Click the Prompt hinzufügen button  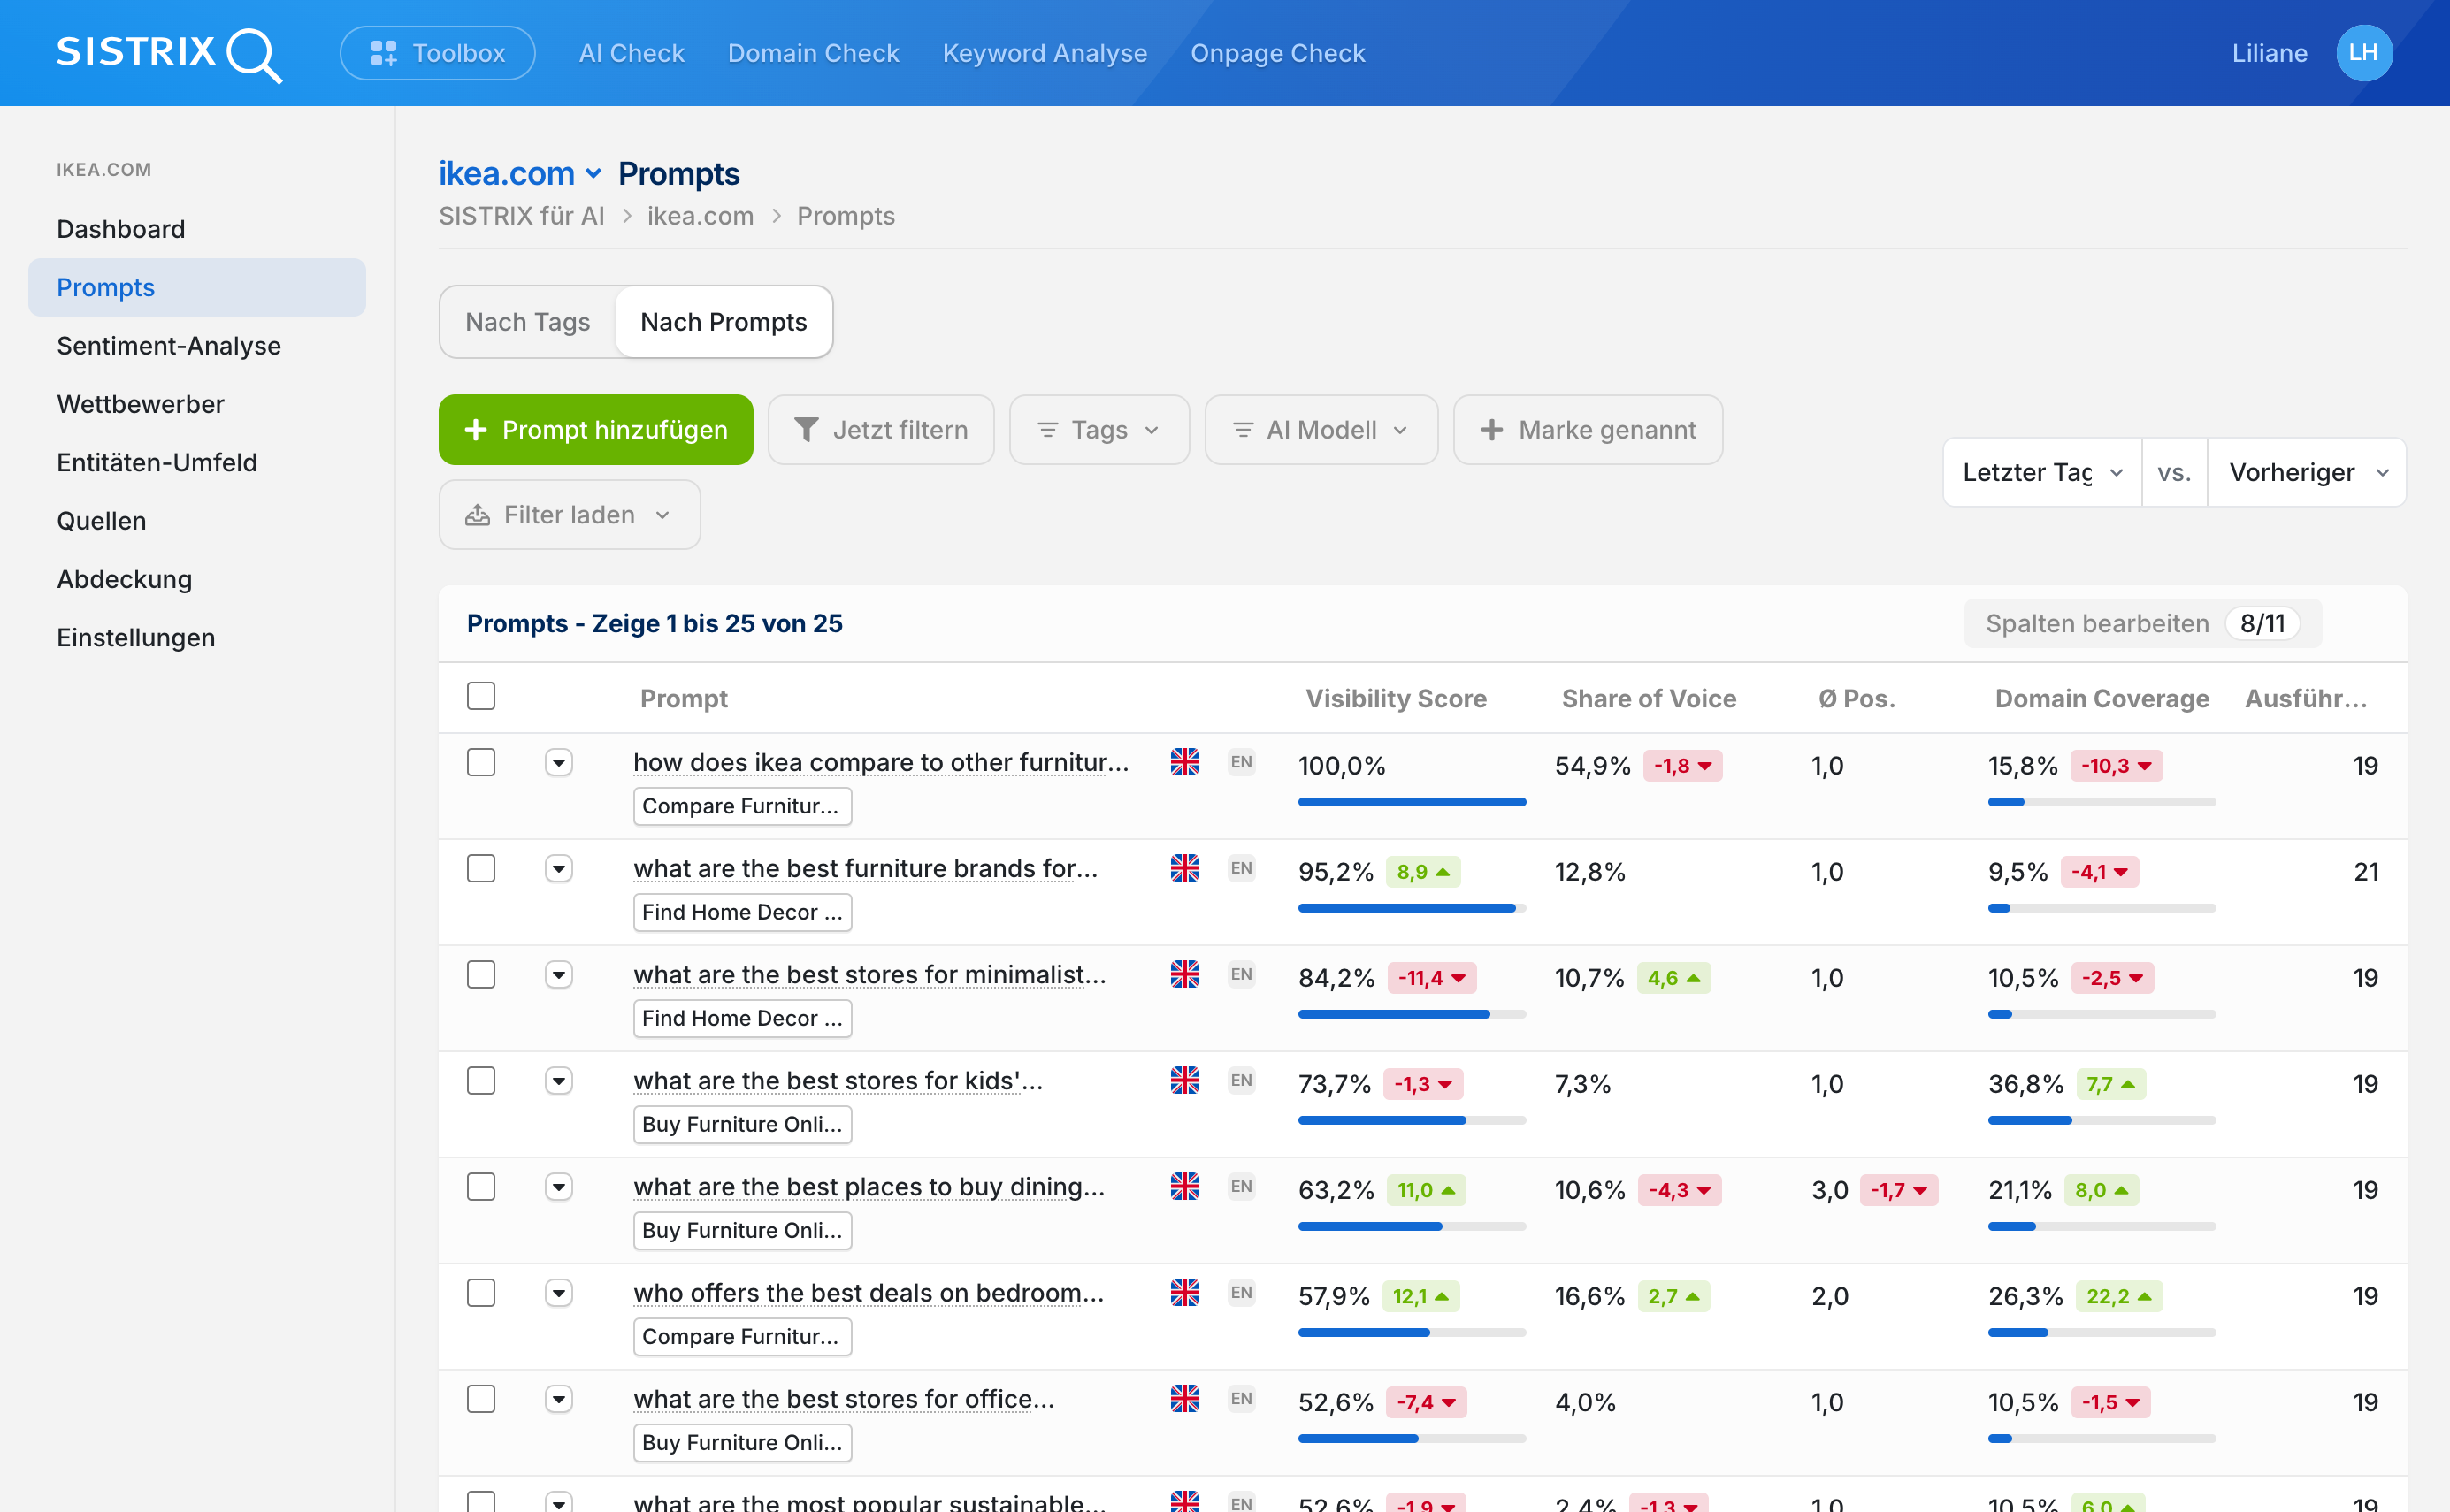(x=596, y=430)
